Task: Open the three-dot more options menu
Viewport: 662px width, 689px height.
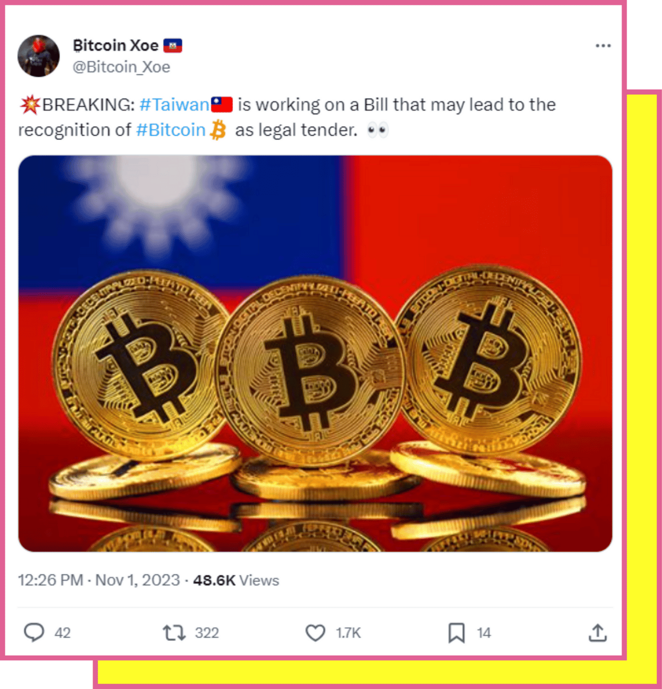Action: pos(603,46)
